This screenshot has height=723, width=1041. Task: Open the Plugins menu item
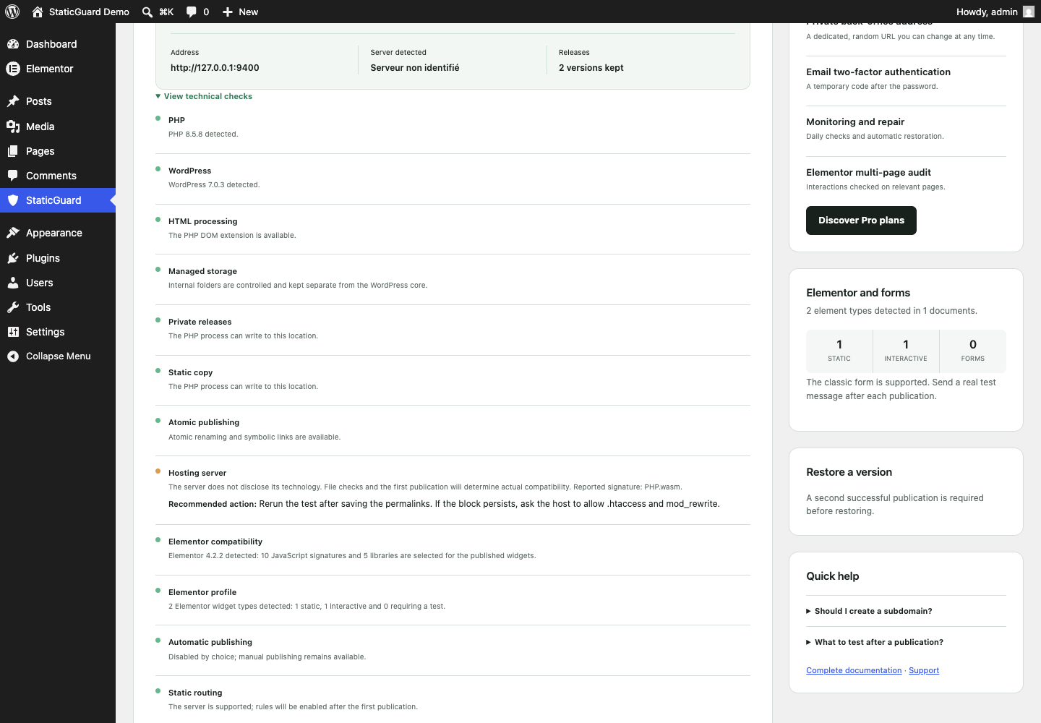(58, 258)
